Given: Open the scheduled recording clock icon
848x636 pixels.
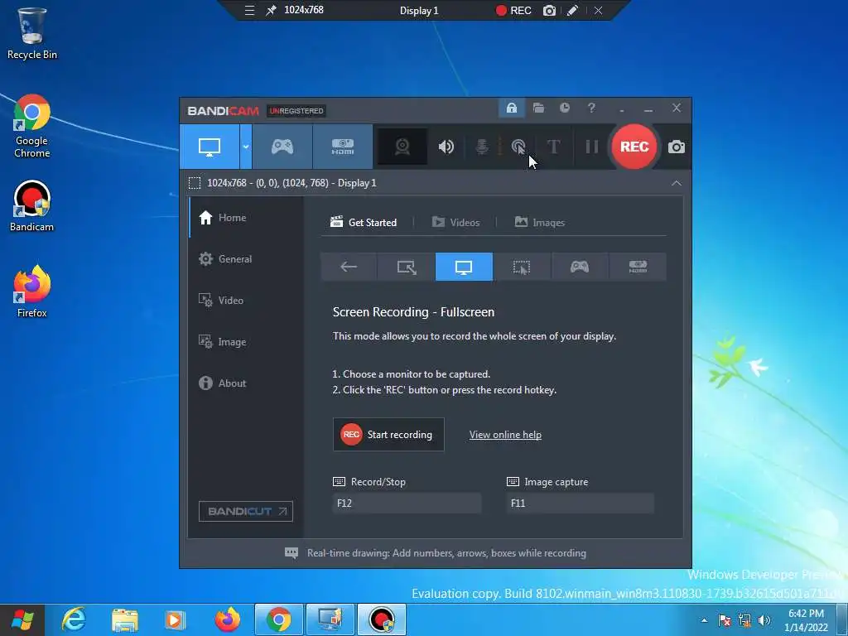Looking at the screenshot, I should pyautogui.click(x=565, y=108).
